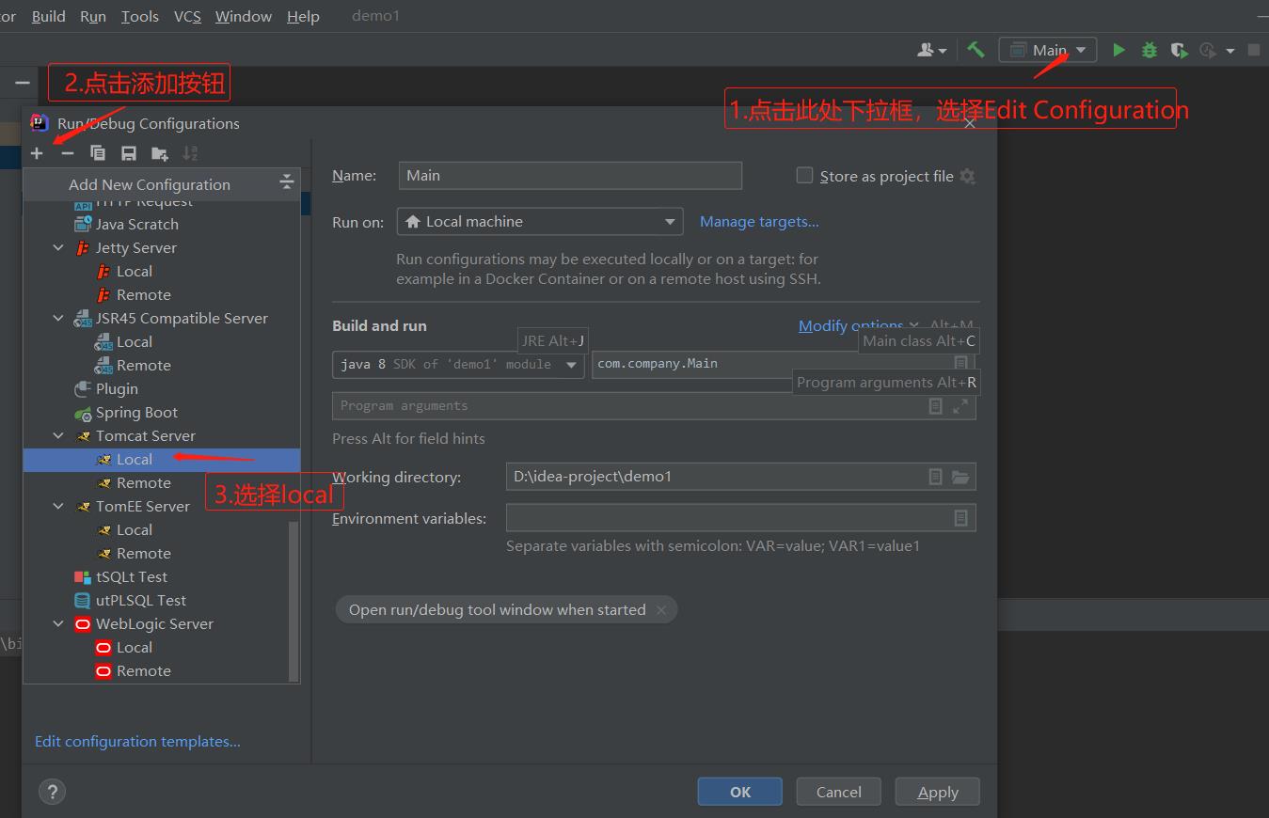This screenshot has width=1269, height=818.
Task: Click the green Run play icon
Action: (1118, 50)
